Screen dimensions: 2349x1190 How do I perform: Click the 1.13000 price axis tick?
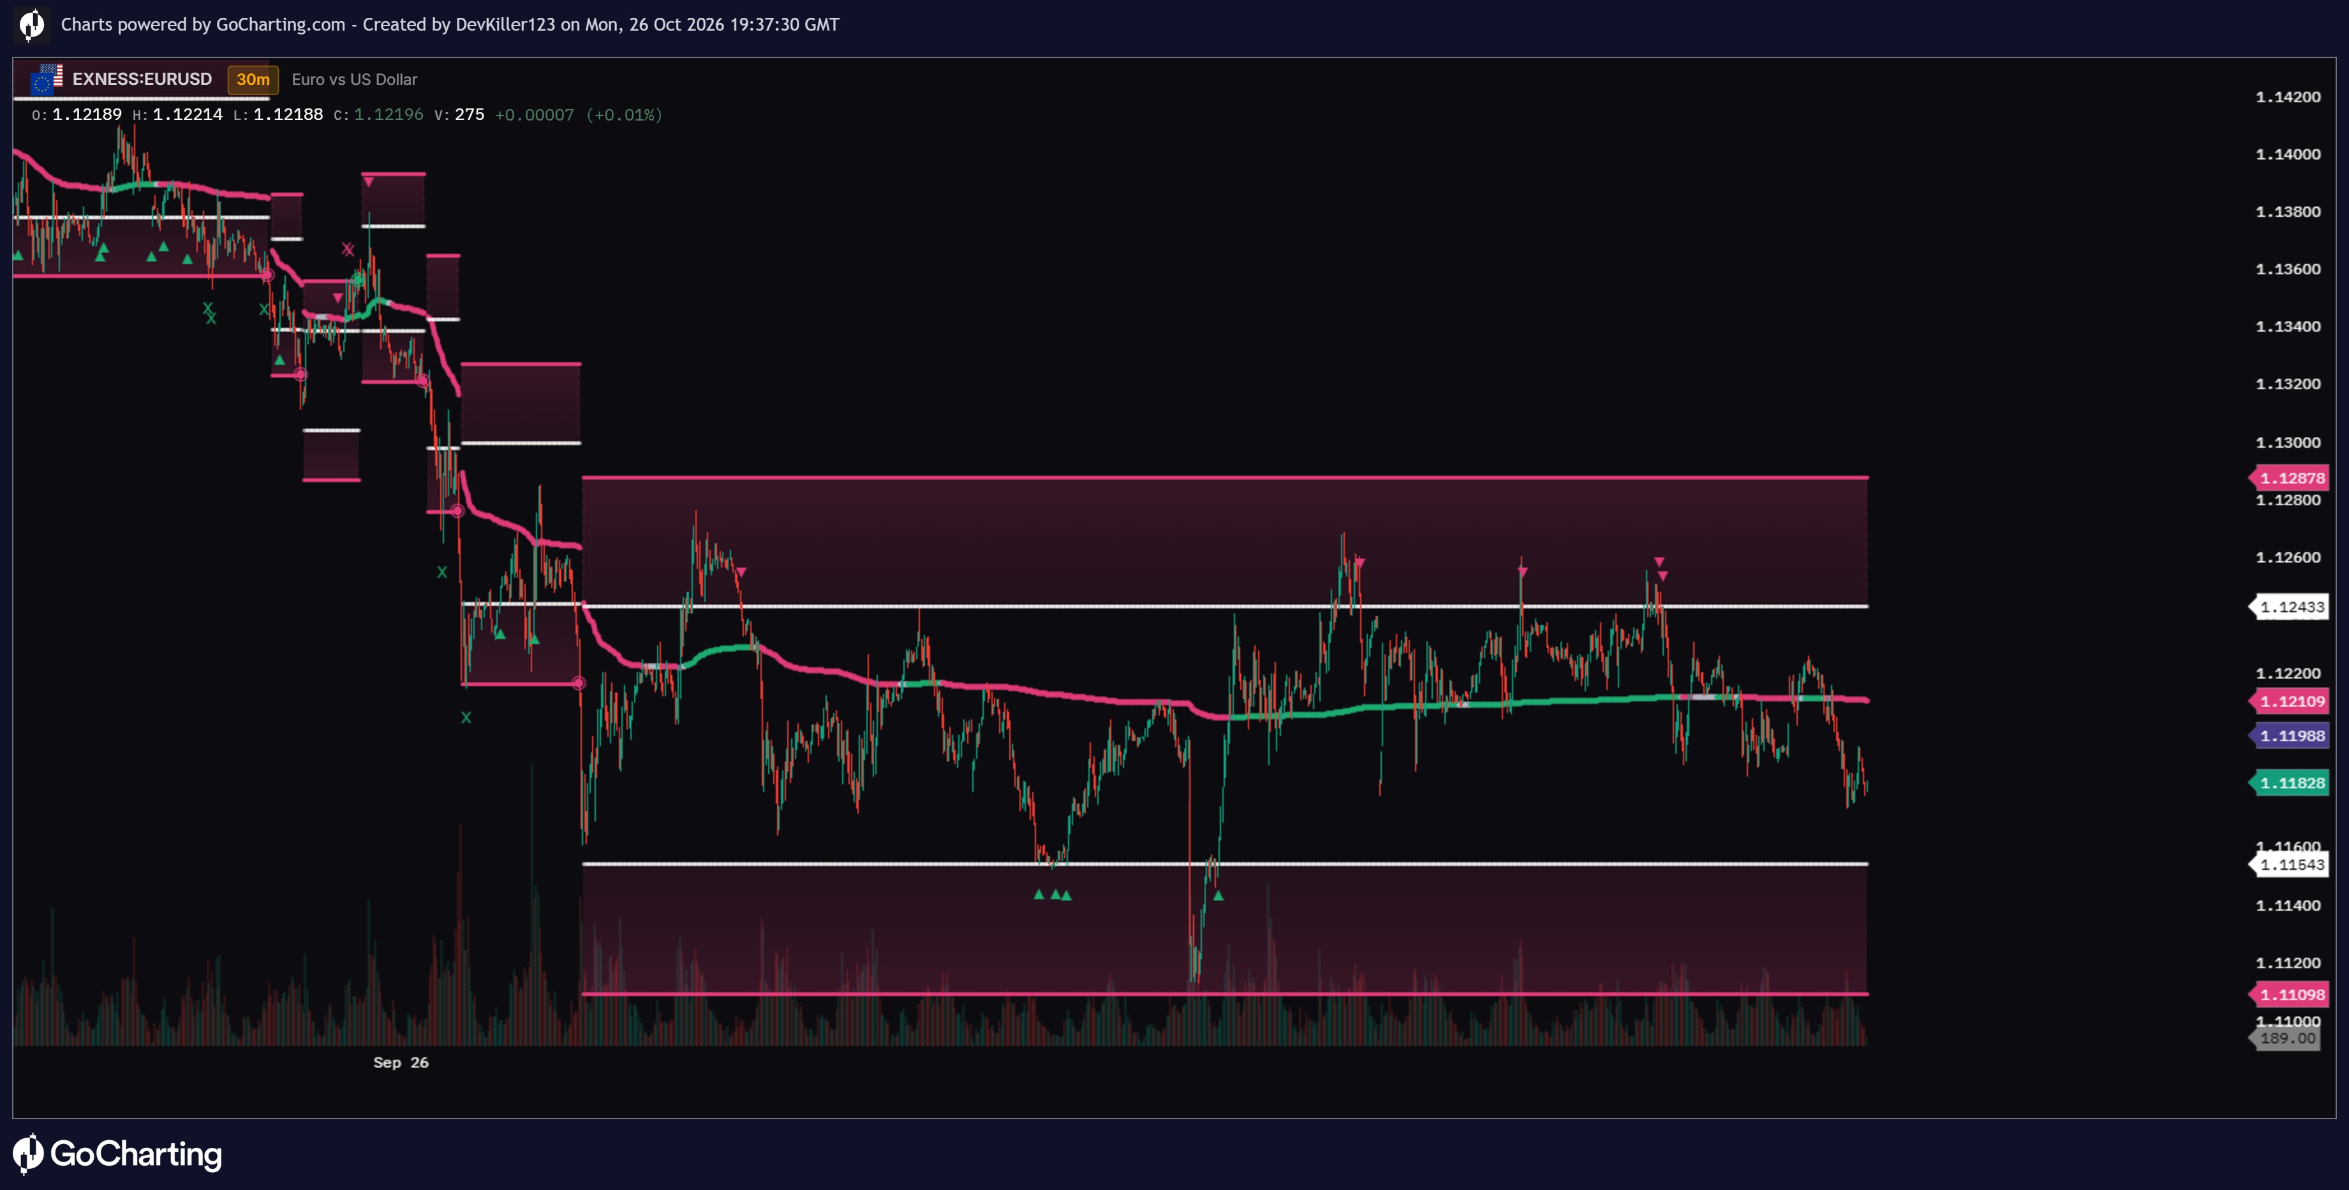[2288, 442]
